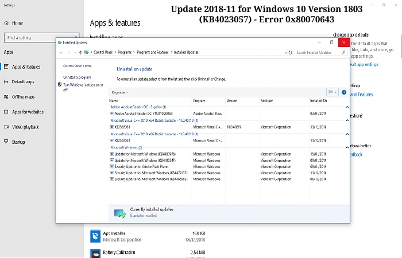Click the blue Help question mark icon

coord(344,92)
